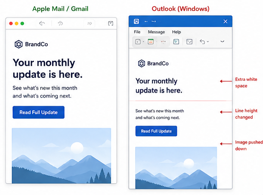Click the headline "Your monthly update is here." in Apple Mail
Image resolution: width=263 pixels, height=195 pixels.
pos(48,69)
